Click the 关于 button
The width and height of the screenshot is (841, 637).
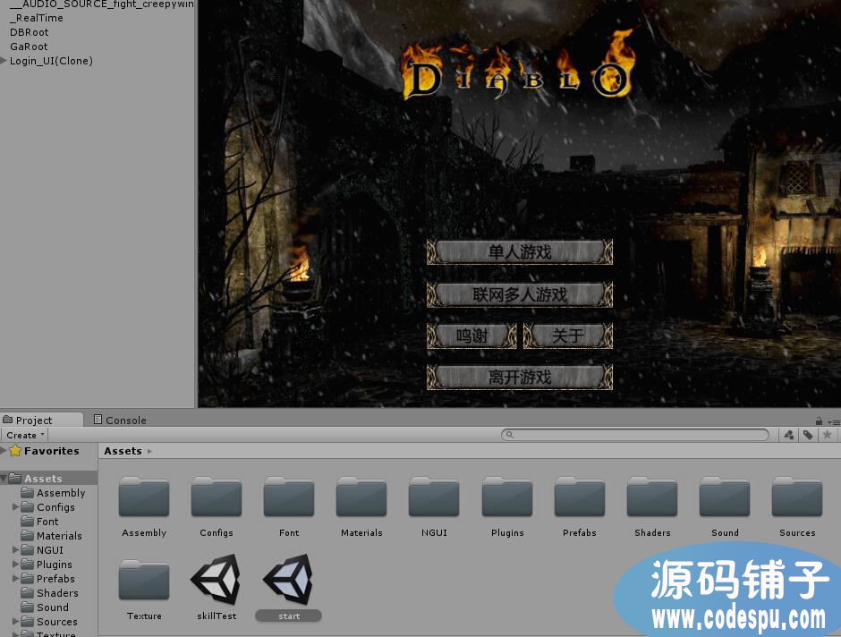coord(568,335)
